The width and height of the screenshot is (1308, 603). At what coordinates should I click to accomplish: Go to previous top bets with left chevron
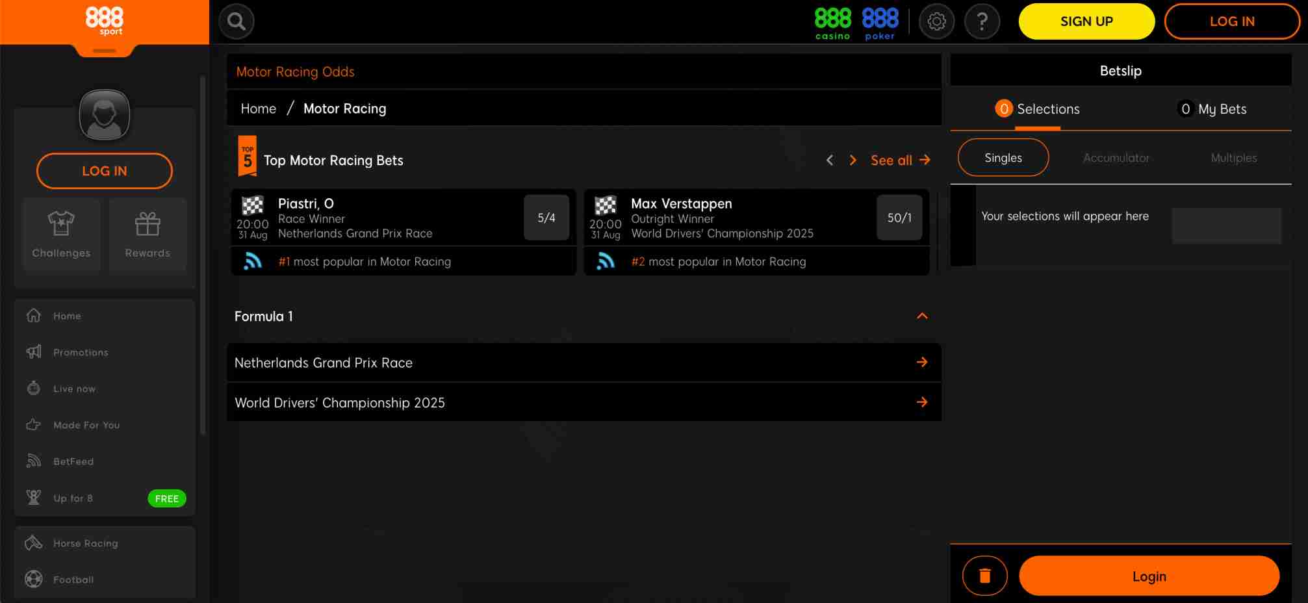coord(830,160)
